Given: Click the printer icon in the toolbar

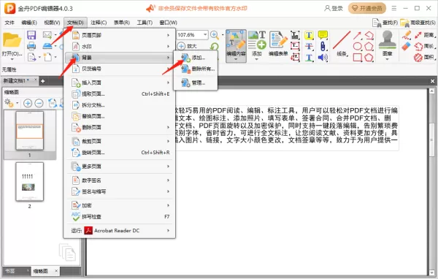Looking at the screenshot, I should pyautogui.click(x=31, y=46).
